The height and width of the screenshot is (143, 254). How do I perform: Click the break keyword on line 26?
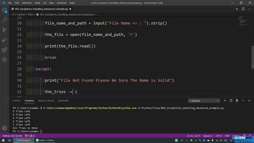tap(50, 58)
